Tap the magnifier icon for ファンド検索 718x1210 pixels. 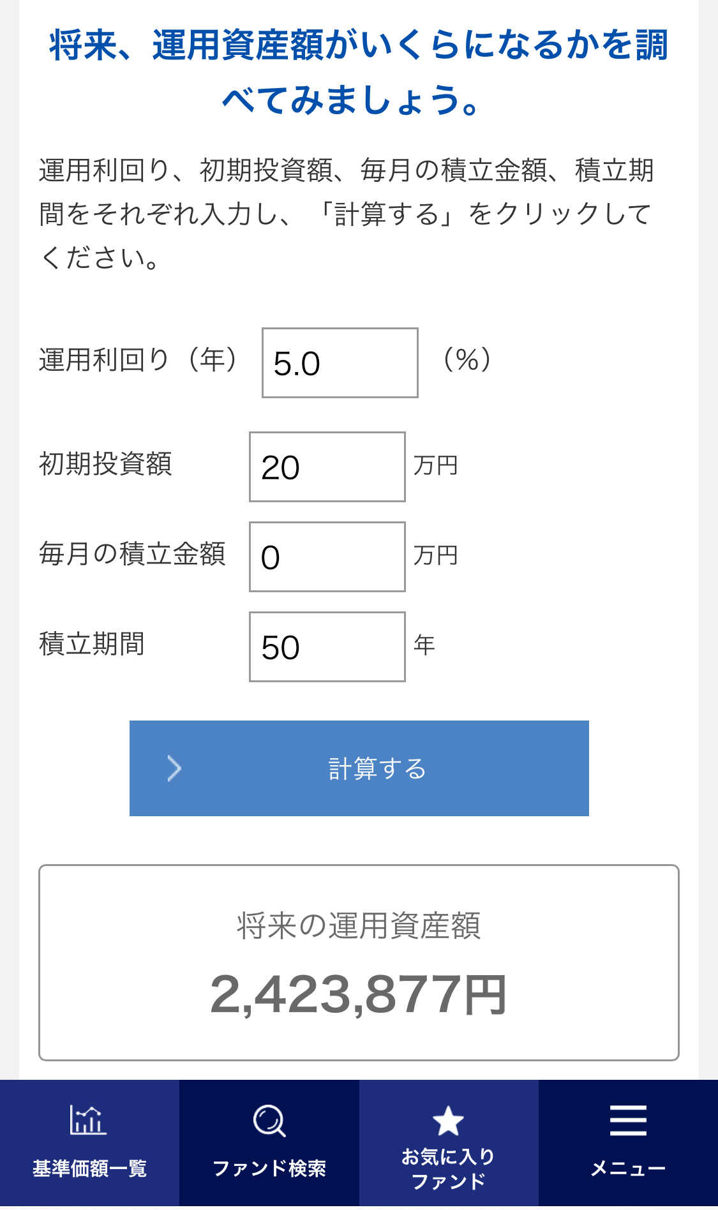click(269, 1121)
